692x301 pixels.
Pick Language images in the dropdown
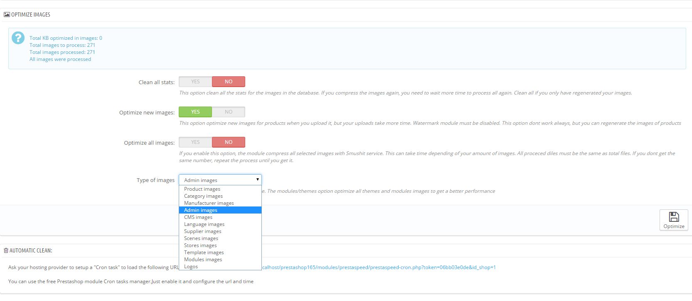click(x=220, y=224)
